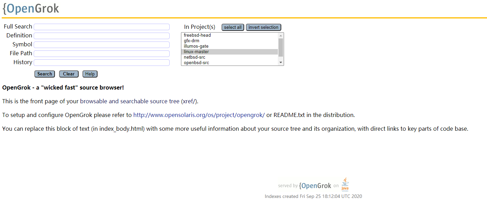Open the Java logo in footer
The width and height of the screenshot is (487, 212).
pos(345,184)
